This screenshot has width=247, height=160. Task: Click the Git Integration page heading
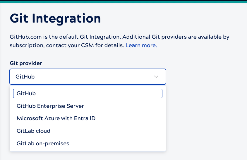(x=55, y=19)
